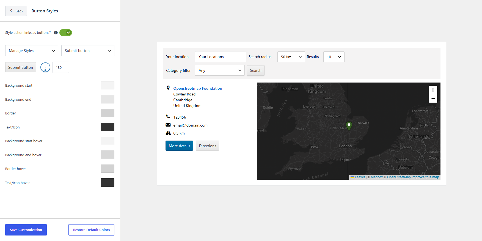Pick the Border color swatch
This screenshot has width=482, height=241.
(108, 113)
